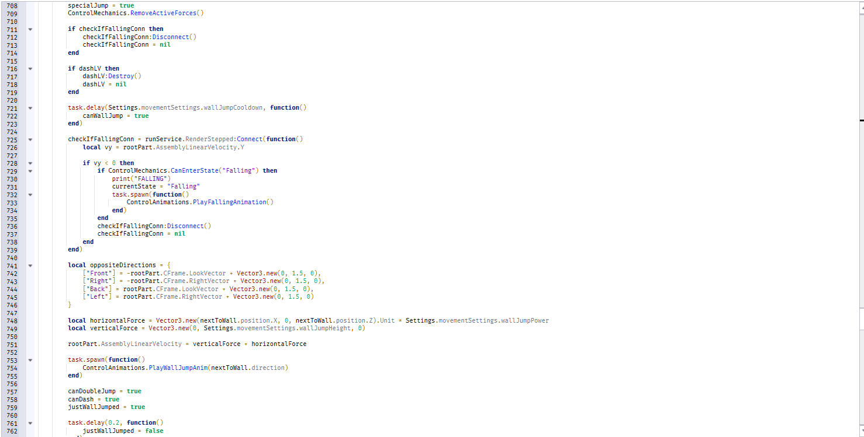This screenshot has height=437, width=864.
Task: Click 'Disconnect' on line 736
Action: (185, 226)
